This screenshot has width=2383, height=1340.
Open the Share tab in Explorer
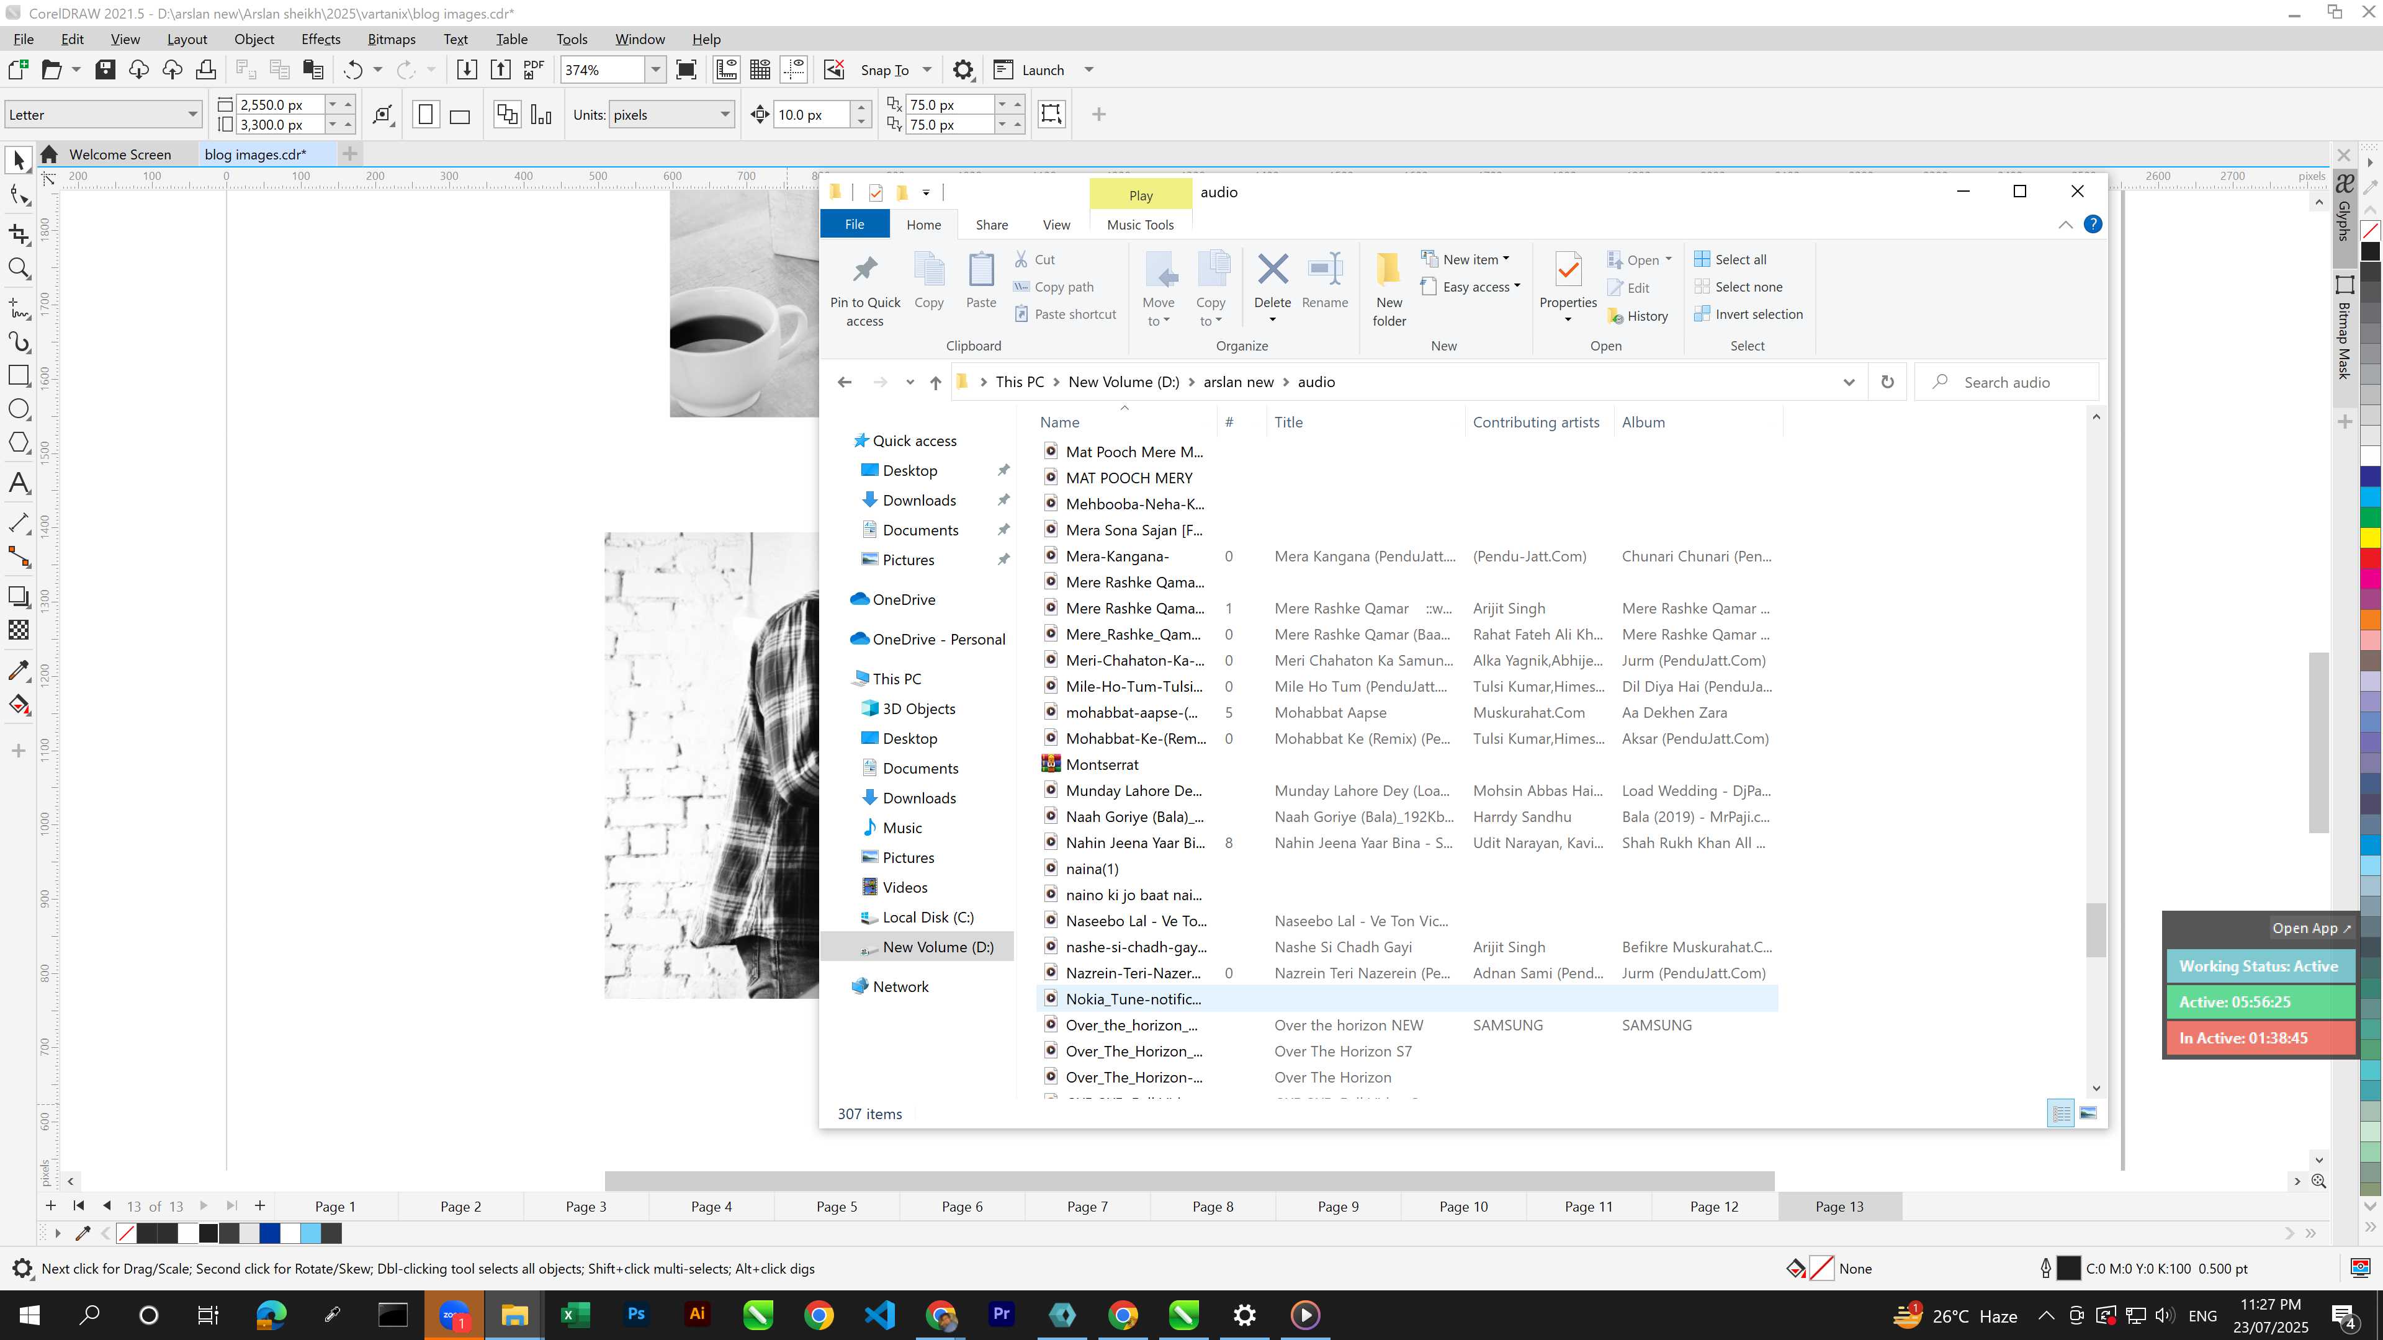tap(992, 225)
